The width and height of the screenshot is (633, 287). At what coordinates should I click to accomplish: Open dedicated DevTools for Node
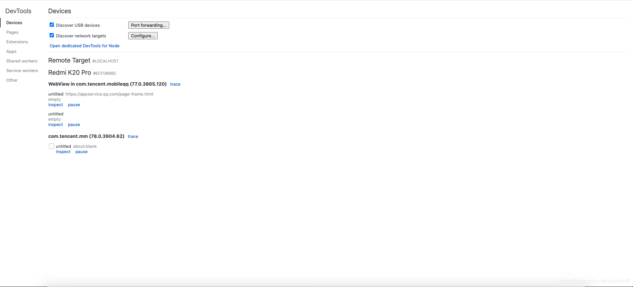pyautogui.click(x=85, y=46)
